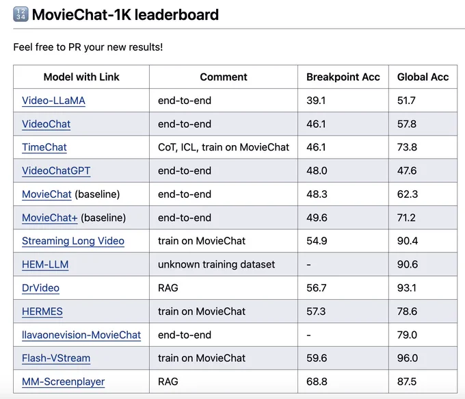Open the llavaonevision-MovieChat link
This screenshot has height=399, width=465.
click(x=81, y=335)
